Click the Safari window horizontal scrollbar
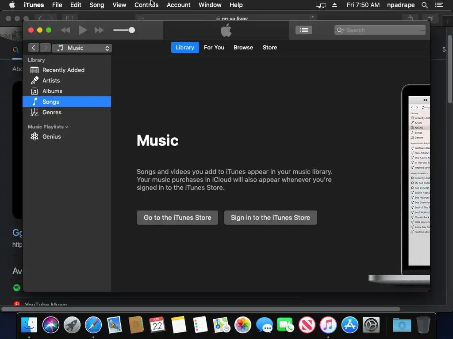 (x=201, y=309)
